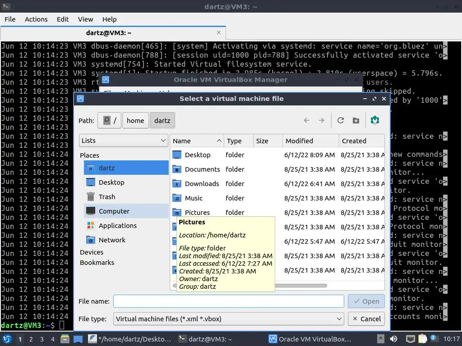Open the removable media eject tray icon
The height and width of the screenshot is (346, 462).
click(x=381, y=339)
